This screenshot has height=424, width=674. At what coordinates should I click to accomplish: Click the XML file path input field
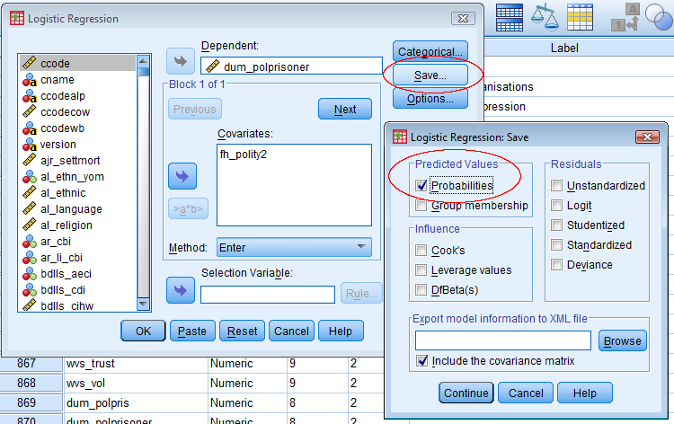502,340
